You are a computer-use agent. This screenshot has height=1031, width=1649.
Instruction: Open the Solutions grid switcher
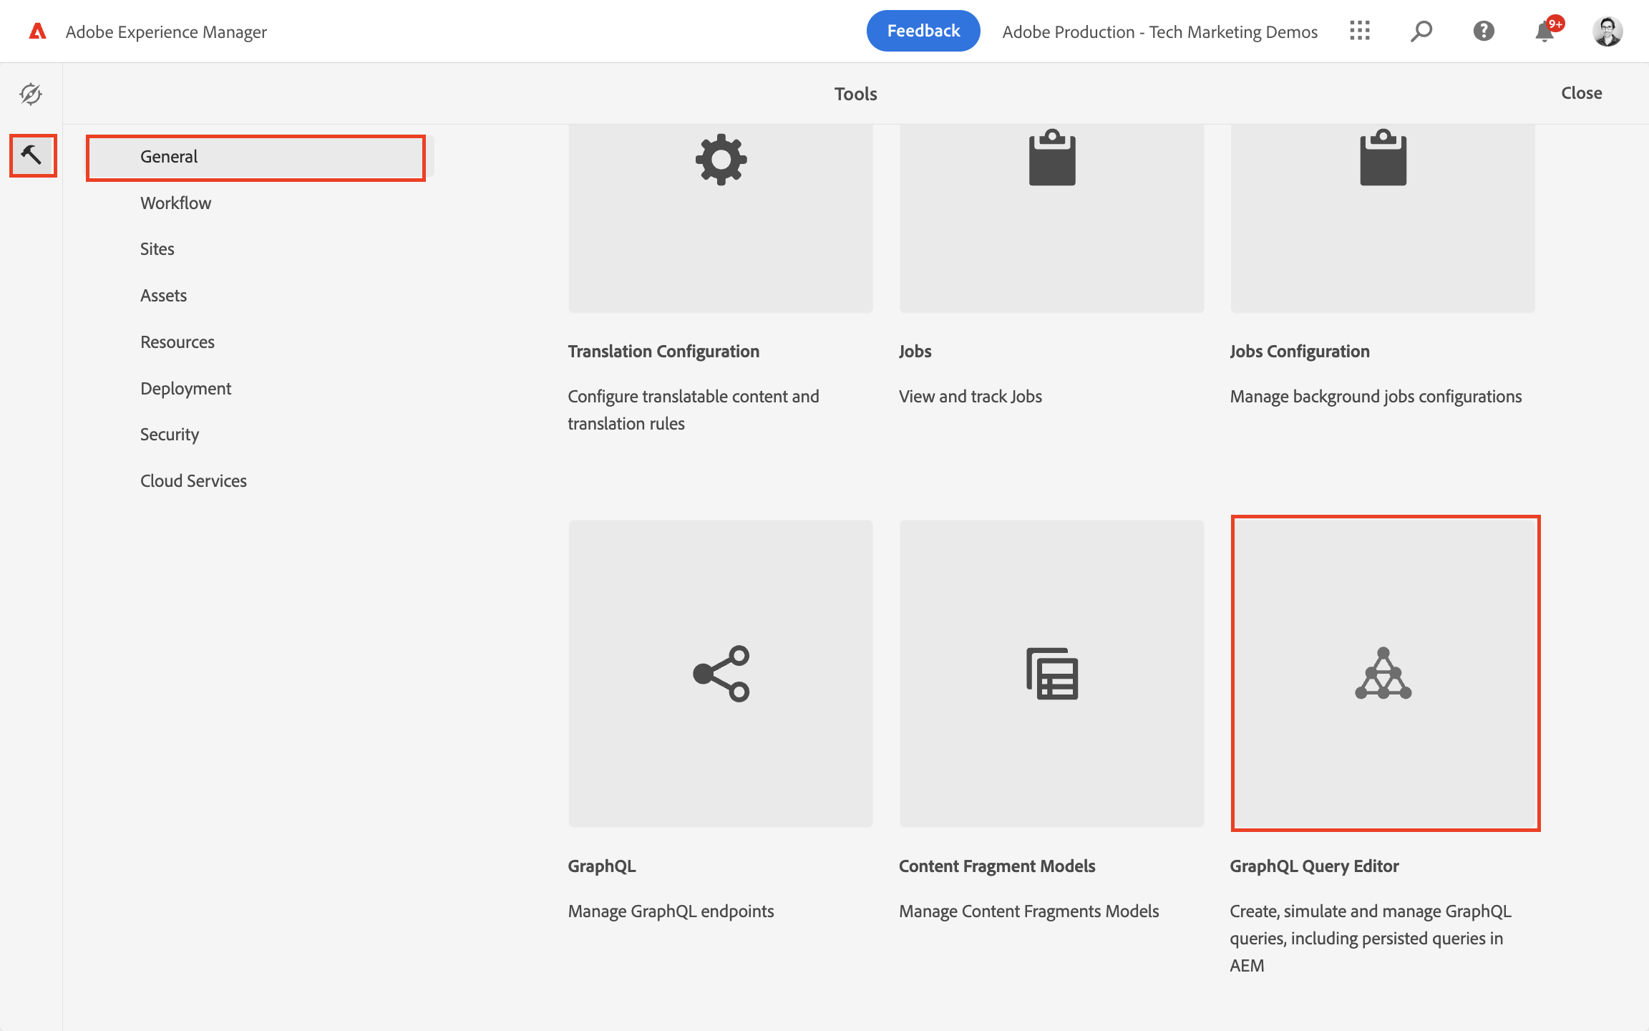coord(1359,31)
